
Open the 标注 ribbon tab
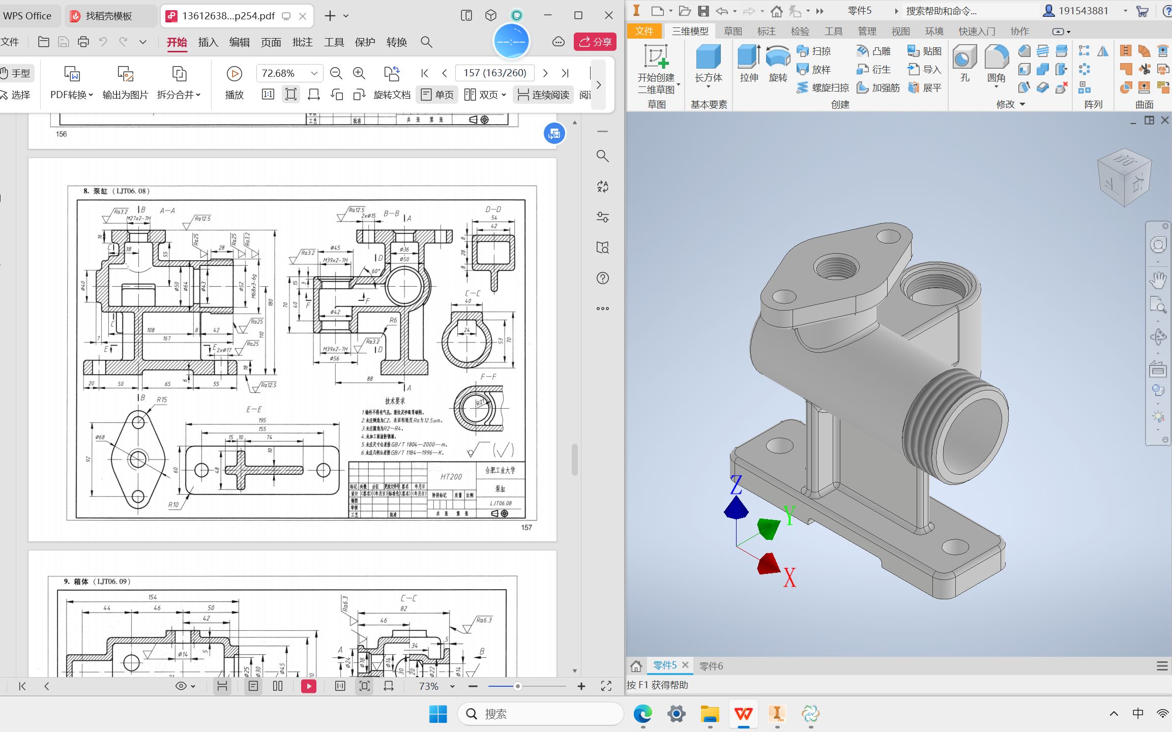pyautogui.click(x=766, y=32)
